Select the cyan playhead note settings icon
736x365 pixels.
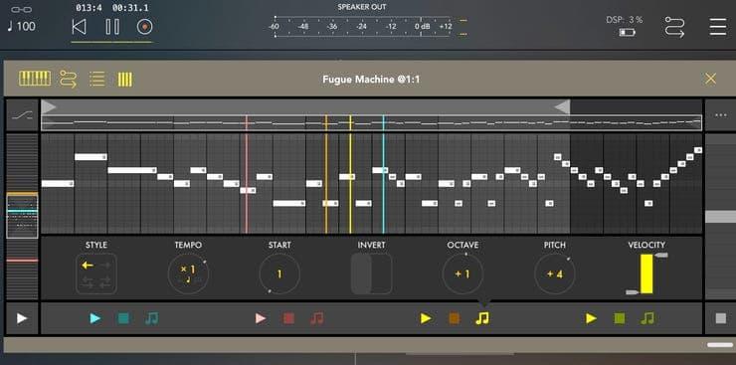(151, 318)
